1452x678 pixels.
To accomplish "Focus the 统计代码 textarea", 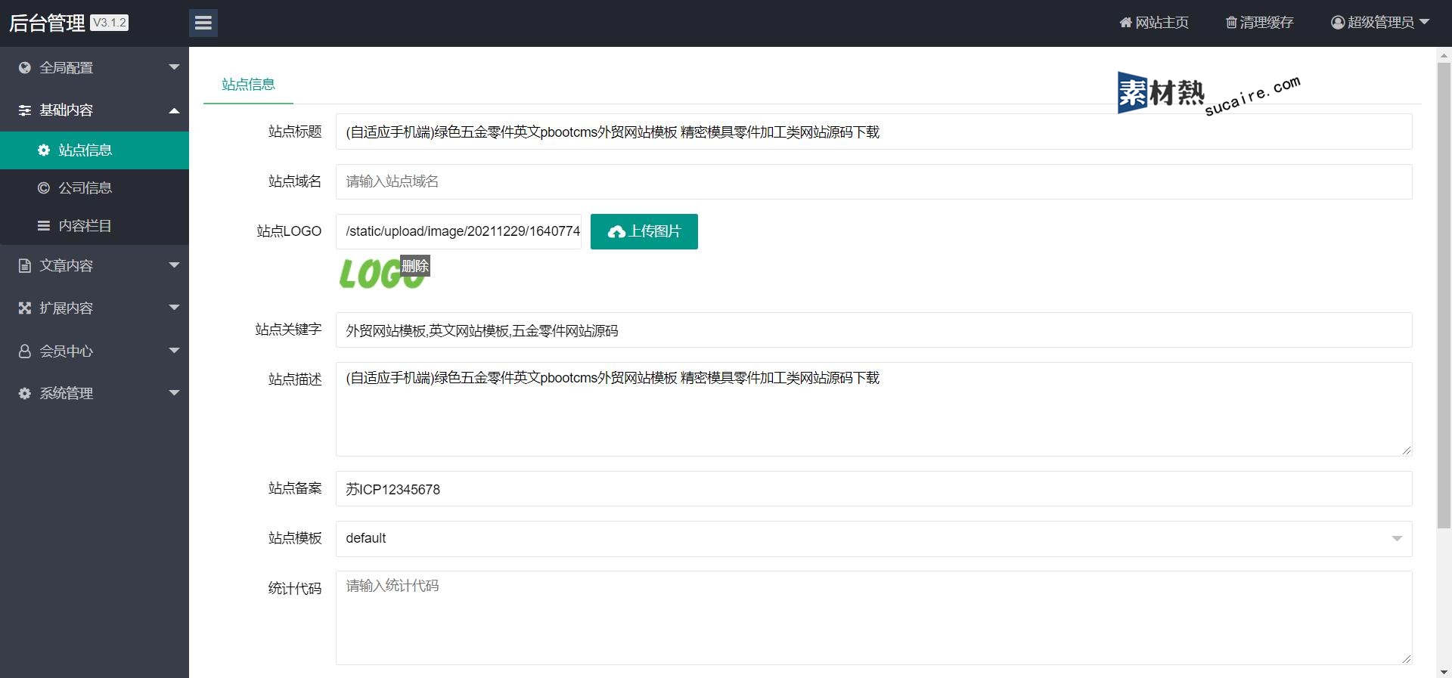I will pyautogui.click(x=873, y=618).
